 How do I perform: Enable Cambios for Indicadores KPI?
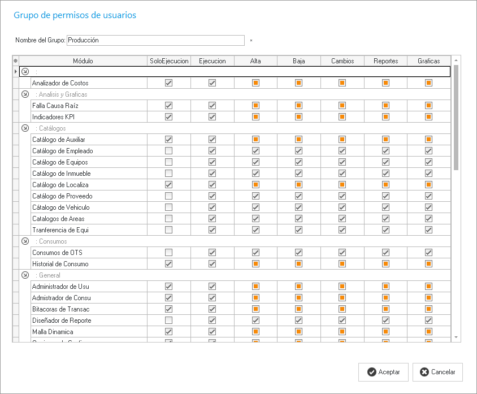click(x=342, y=117)
